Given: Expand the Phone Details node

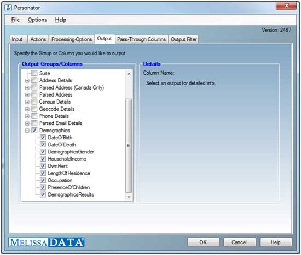Looking at the screenshot, I should click(27, 116).
